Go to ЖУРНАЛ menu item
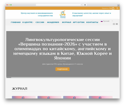Screen dimensions: 125x106 [66, 22]
